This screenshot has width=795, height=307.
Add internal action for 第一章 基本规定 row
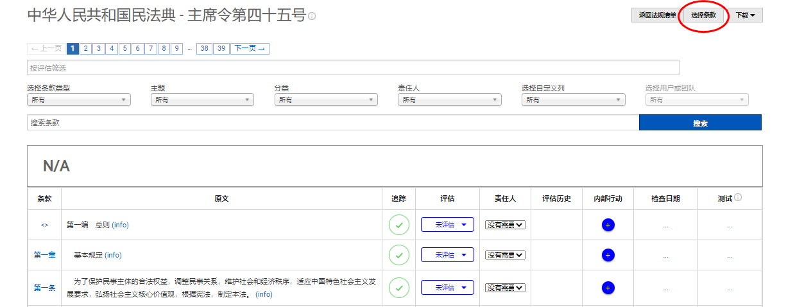coord(608,255)
